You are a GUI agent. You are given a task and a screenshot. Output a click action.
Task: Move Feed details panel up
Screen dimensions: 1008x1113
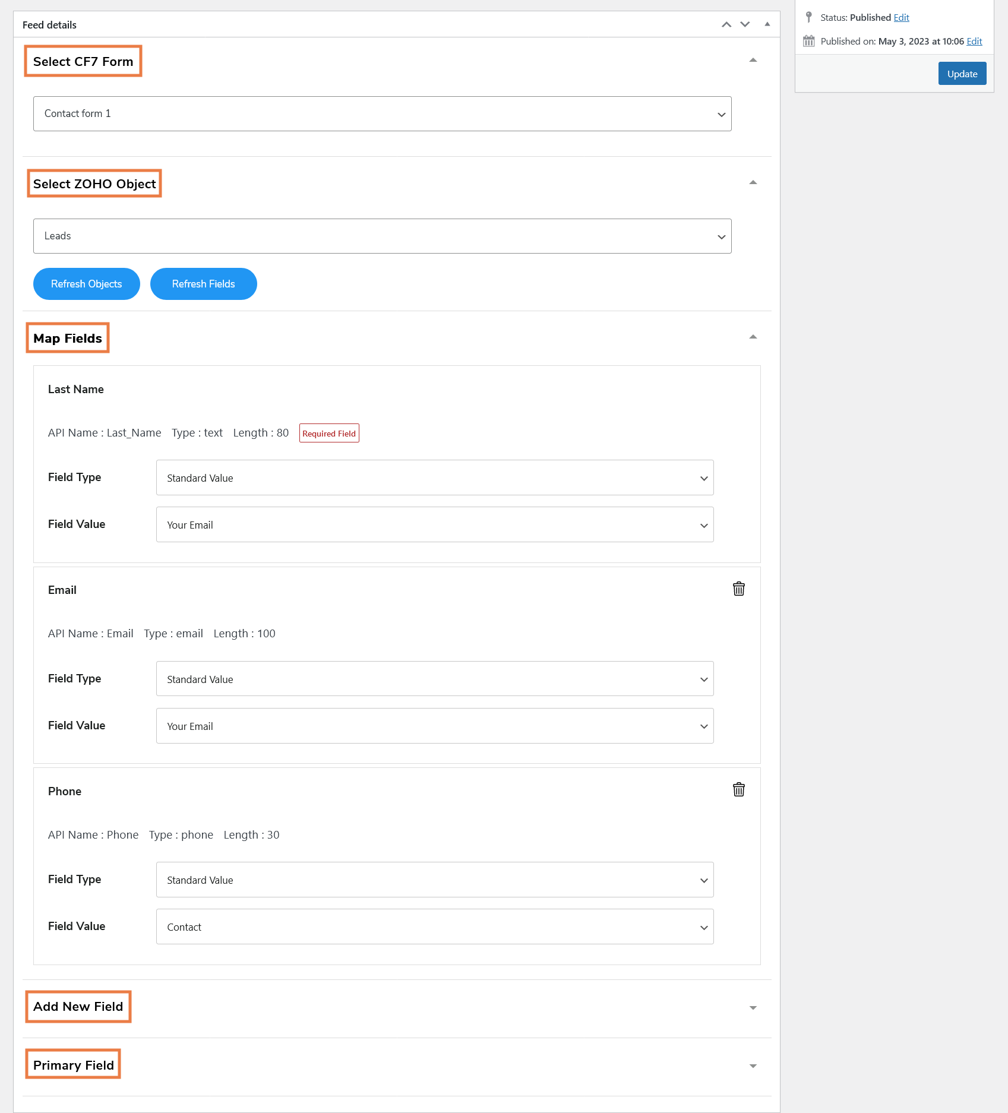point(726,24)
